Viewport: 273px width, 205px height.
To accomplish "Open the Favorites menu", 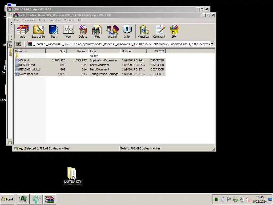I will pos(54,20).
